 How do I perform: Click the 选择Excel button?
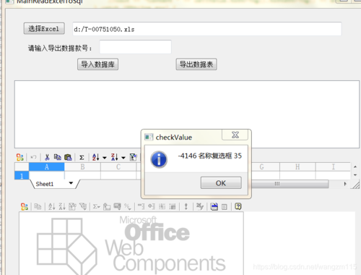click(44, 29)
